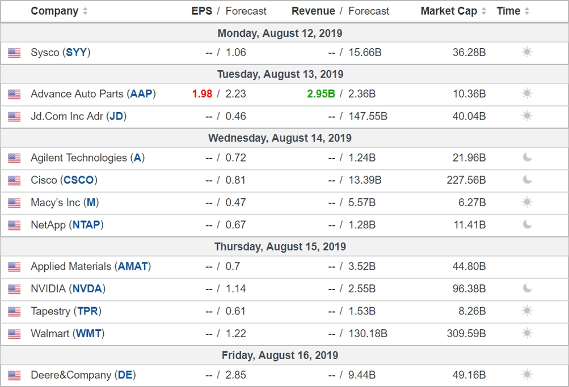Click the sun time icon for Deere&Company
Image resolution: width=569 pixels, height=387 pixels.
pos(527,375)
